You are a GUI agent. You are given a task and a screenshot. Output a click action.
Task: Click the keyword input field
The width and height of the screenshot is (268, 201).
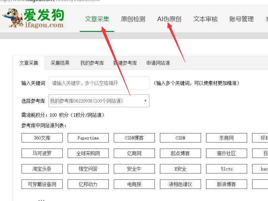point(99,83)
